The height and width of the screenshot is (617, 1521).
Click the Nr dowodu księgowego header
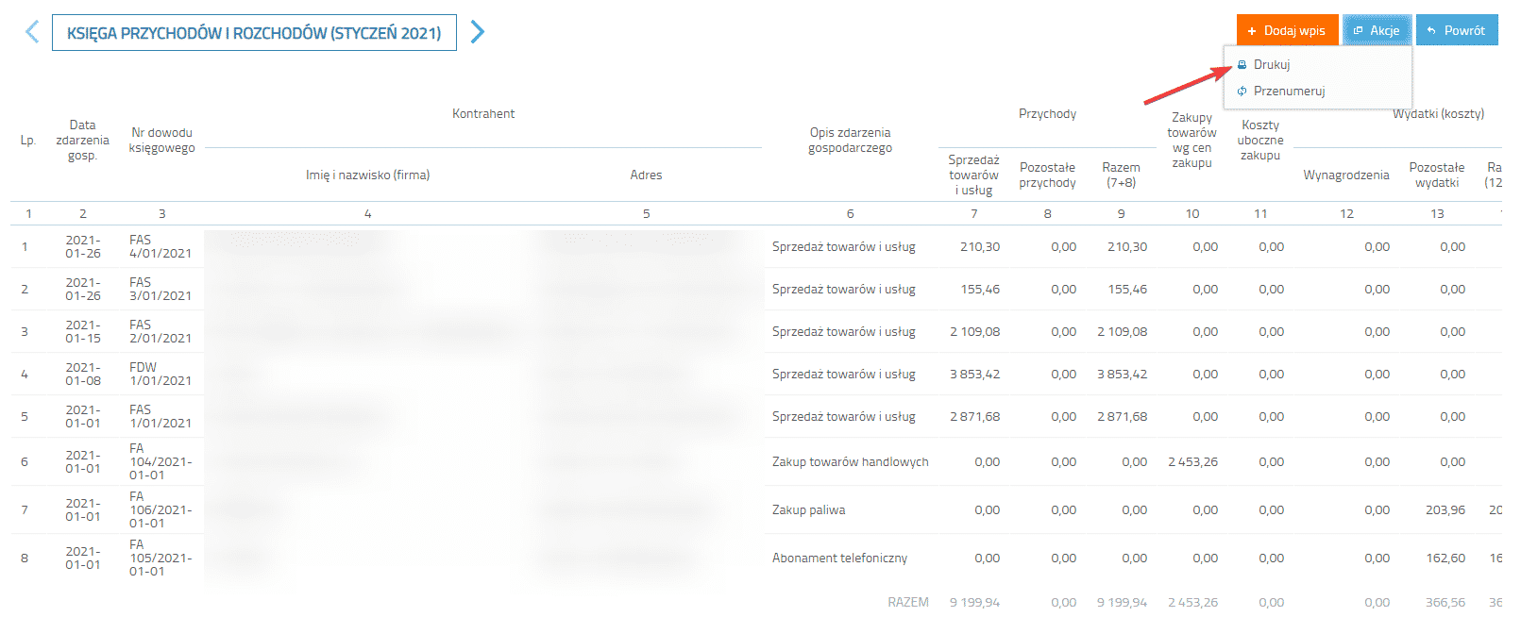[x=162, y=140]
